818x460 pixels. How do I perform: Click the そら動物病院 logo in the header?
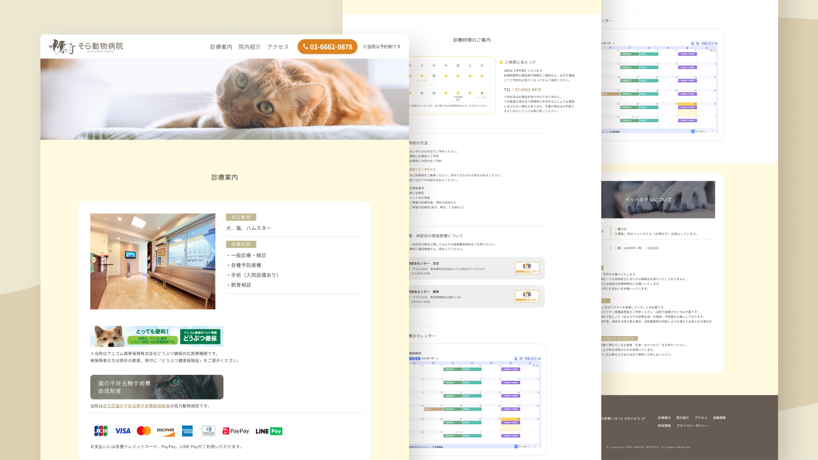pyautogui.click(x=86, y=46)
